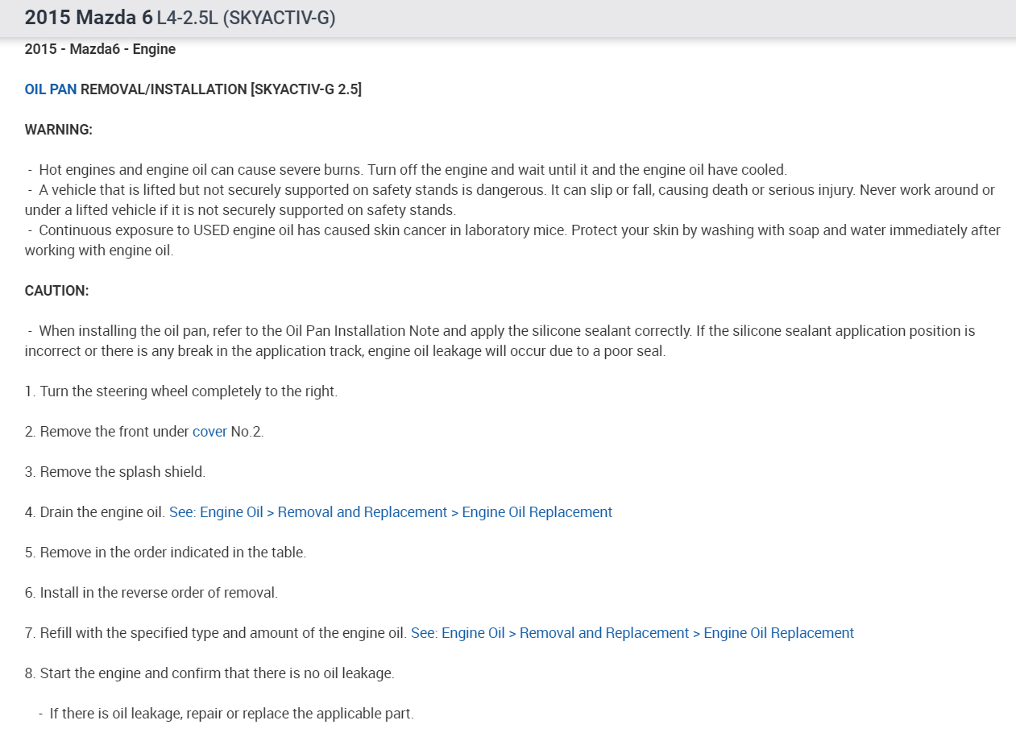This screenshot has height=737, width=1016.
Task: Select the "2015 - Mazda6 - Engine" breadcrumb line
Action: point(100,49)
